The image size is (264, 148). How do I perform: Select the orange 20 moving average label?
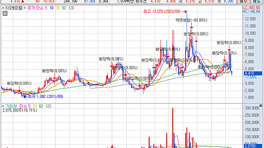click(x=58, y=8)
